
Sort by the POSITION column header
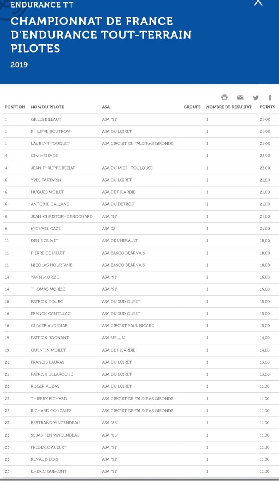(15, 107)
